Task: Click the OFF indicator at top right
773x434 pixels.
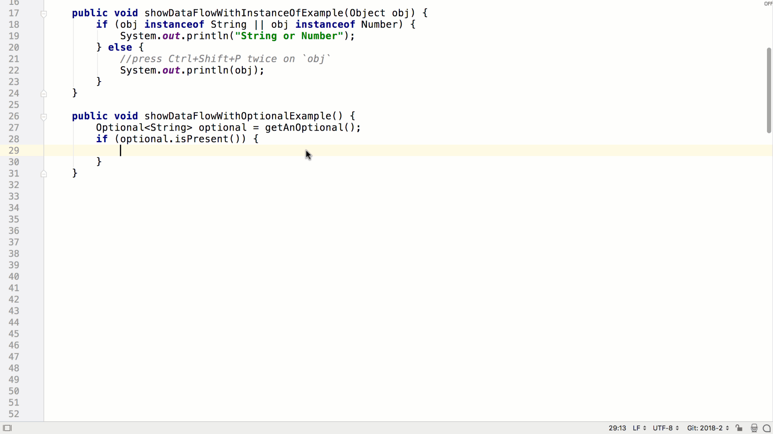Action: coord(768,4)
